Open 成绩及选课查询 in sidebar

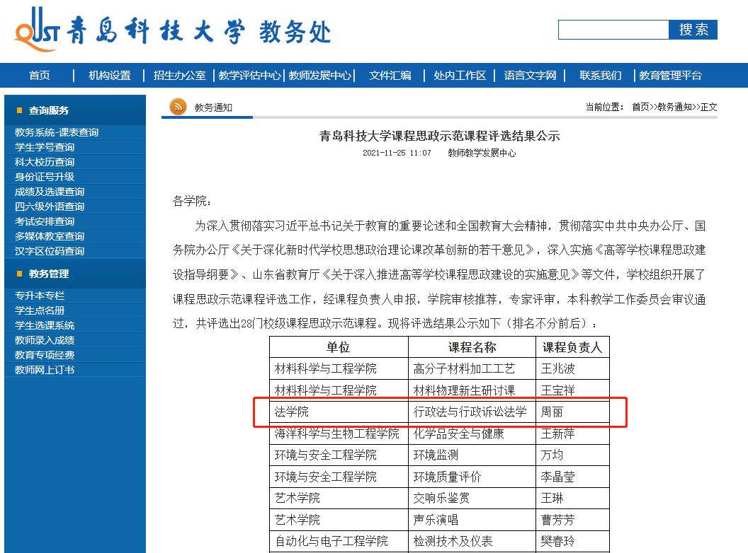pyautogui.click(x=50, y=192)
